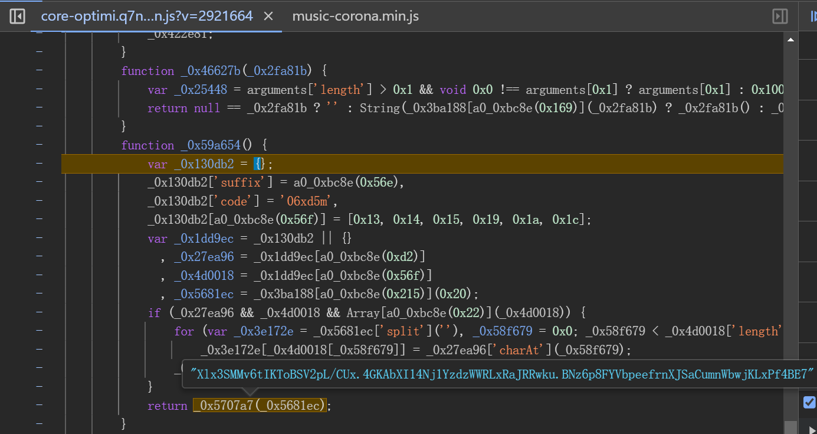Toggle the blue checked checkbox in sidebar

tap(809, 403)
